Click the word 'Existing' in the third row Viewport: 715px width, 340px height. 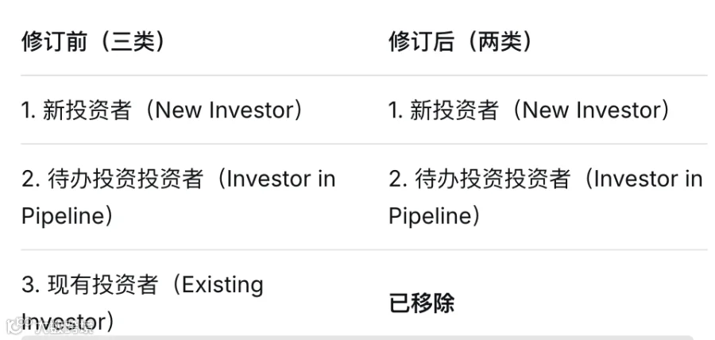tap(222, 285)
